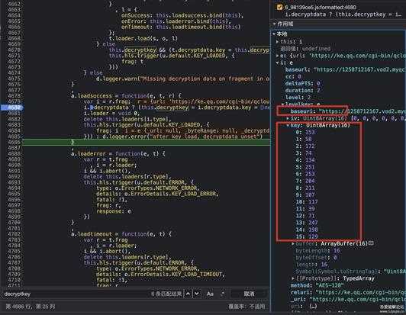The height and width of the screenshot is (315, 406).
Task: Click the decryptkey search input field
Action: point(75,294)
